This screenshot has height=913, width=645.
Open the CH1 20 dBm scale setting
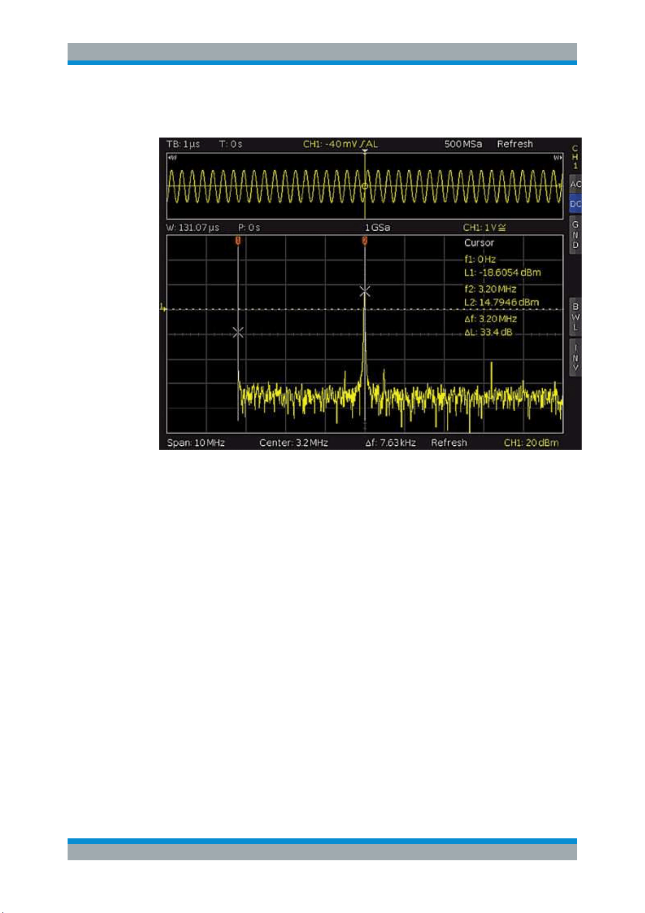[x=531, y=443]
